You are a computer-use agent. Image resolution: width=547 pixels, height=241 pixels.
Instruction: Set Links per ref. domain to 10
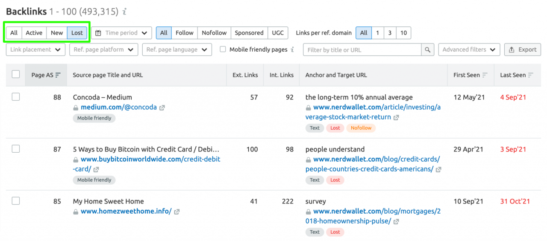click(x=403, y=33)
